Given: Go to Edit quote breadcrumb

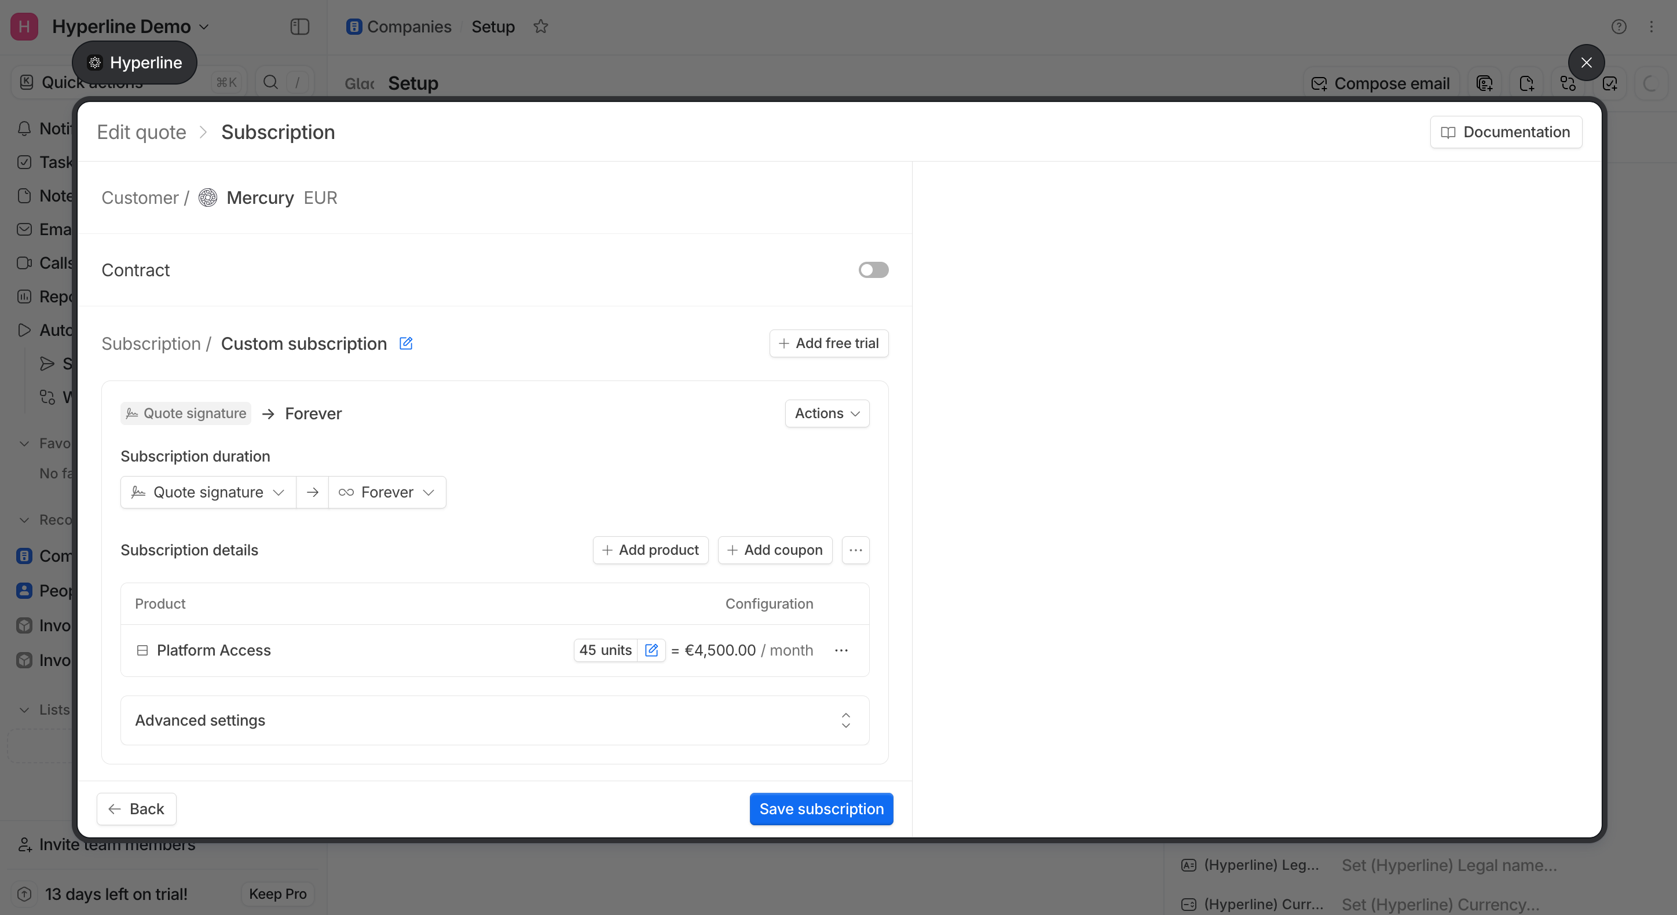Looking at the screenshot, I should 141,132.
